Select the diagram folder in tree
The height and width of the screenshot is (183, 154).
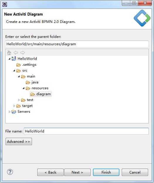tap(41, 94)
